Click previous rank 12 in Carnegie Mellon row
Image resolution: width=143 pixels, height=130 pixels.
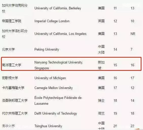(132, 88)
